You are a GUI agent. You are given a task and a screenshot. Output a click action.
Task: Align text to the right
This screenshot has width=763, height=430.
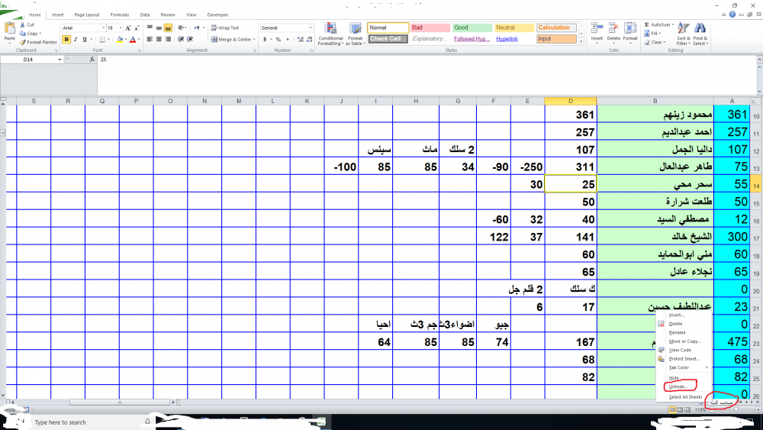168,40
